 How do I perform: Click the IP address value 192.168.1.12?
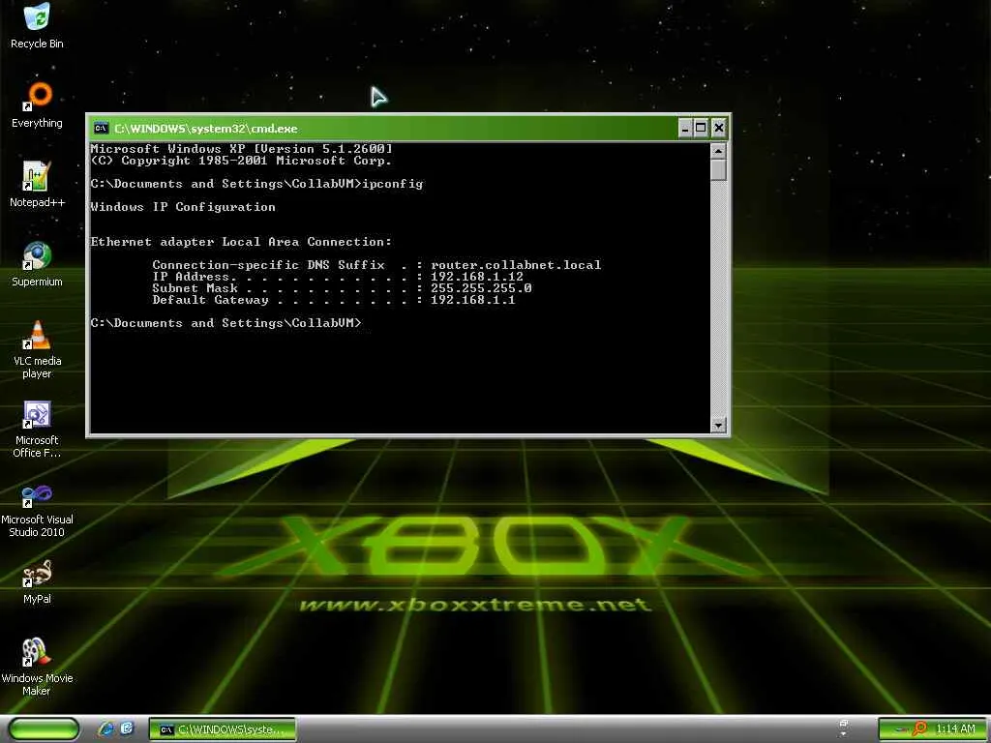[x=476, y=277]
